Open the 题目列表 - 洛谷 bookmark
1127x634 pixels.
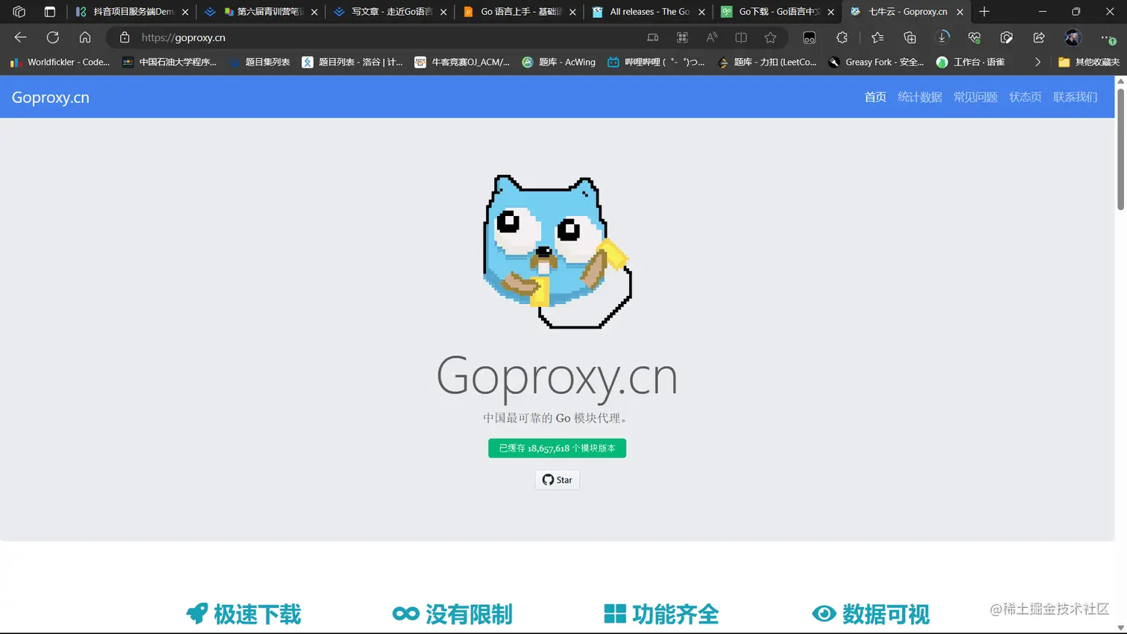pos(353,62)
